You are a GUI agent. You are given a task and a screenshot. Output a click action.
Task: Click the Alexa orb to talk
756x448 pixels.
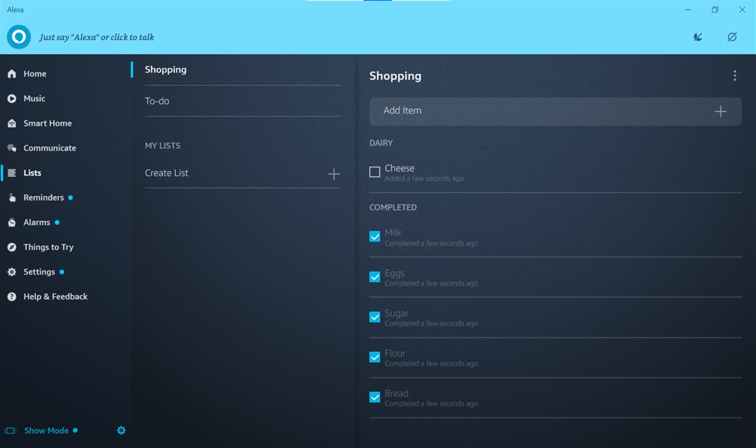[18, 36]
